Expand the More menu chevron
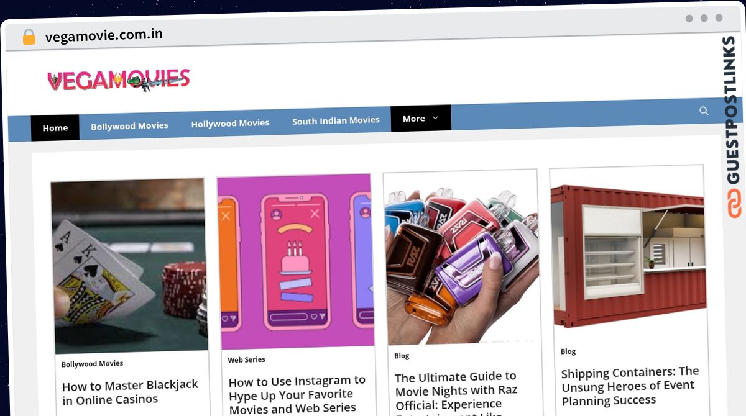The height and width of the screenshot is (416, 746). click(x=435, y=118)
